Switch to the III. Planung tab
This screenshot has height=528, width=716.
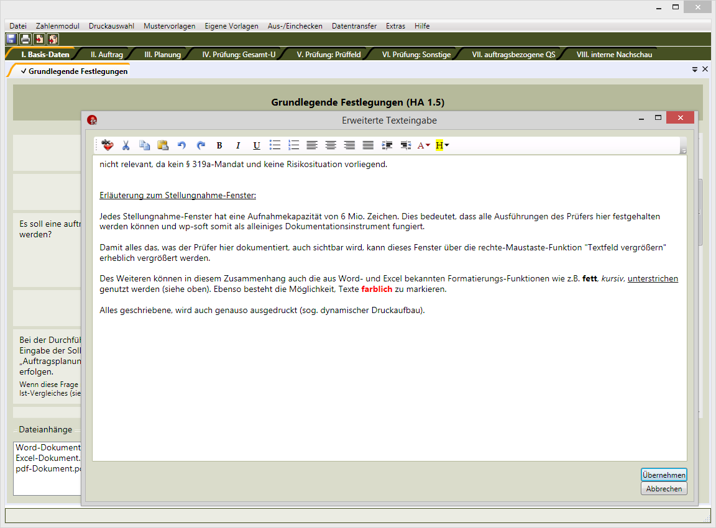point(162,55)
